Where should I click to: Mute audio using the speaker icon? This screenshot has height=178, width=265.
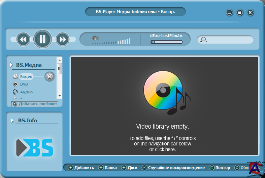pyautogui.click(x=96, y=38)
